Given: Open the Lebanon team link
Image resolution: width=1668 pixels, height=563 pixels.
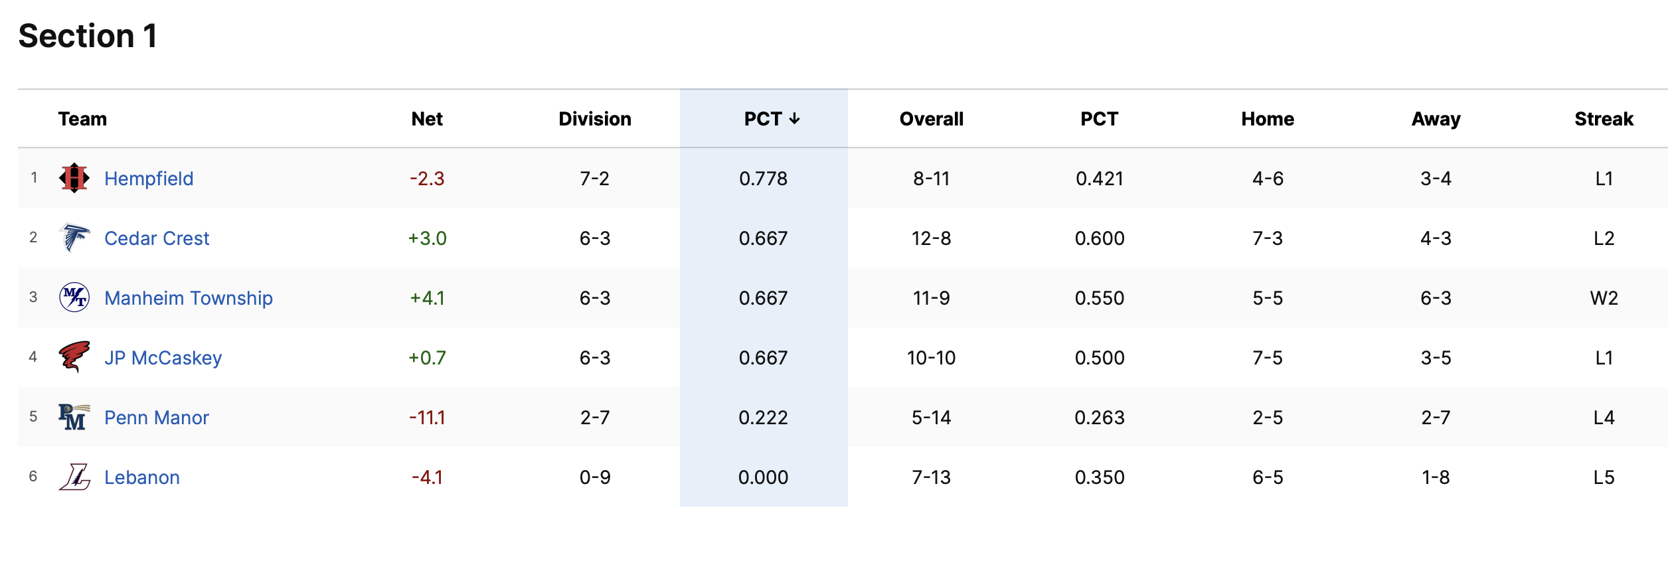Looking at the screenshot, I should pyautogui.click(x=142, y=477).
